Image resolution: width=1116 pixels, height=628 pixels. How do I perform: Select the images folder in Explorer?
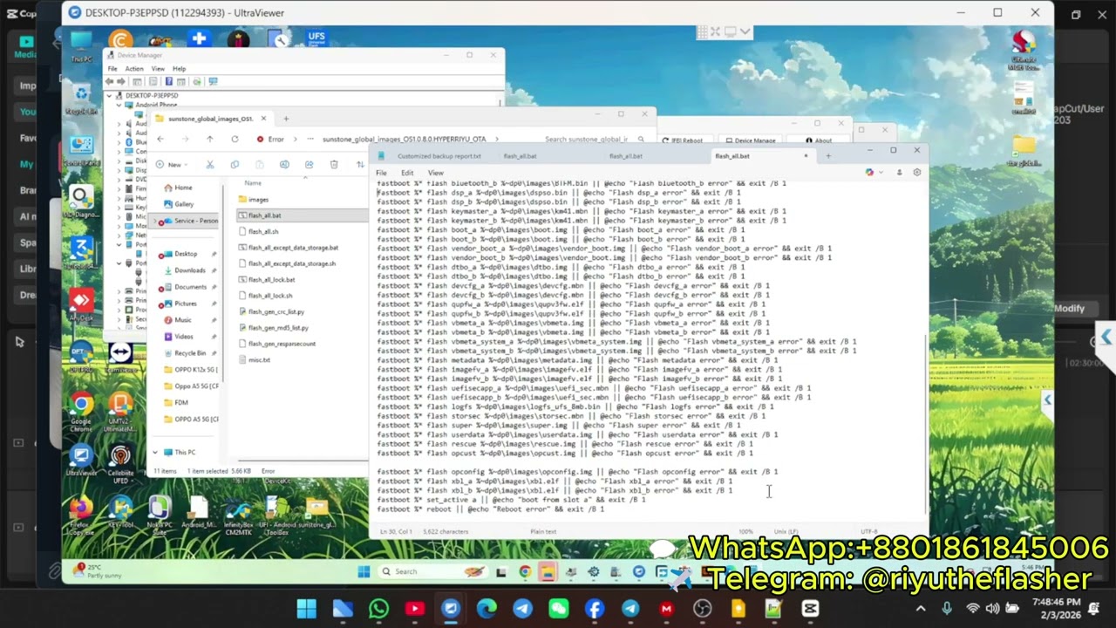point(258,200)
